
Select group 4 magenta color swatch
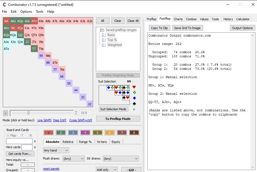[x=85, y=133]
